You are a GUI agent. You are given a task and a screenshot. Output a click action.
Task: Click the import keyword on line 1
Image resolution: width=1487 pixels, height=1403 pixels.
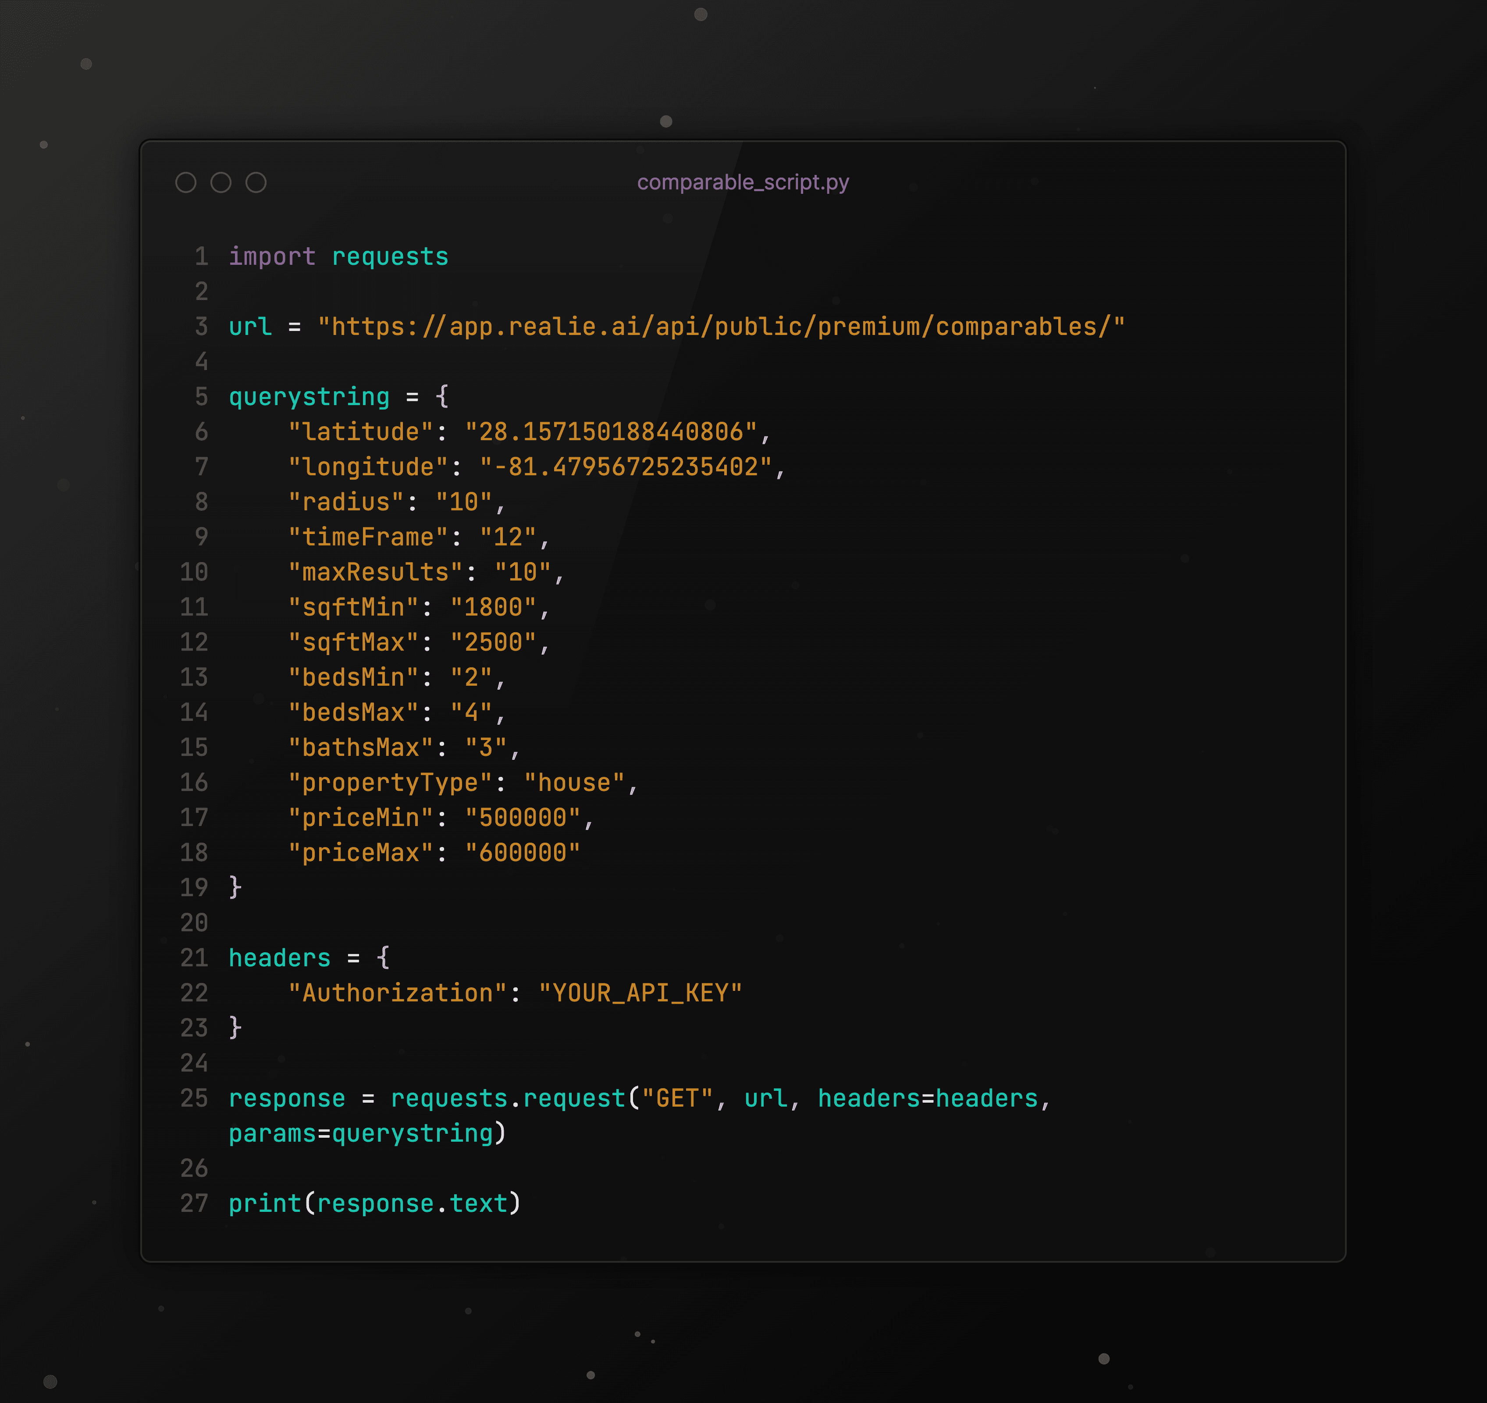coord(272,256)
